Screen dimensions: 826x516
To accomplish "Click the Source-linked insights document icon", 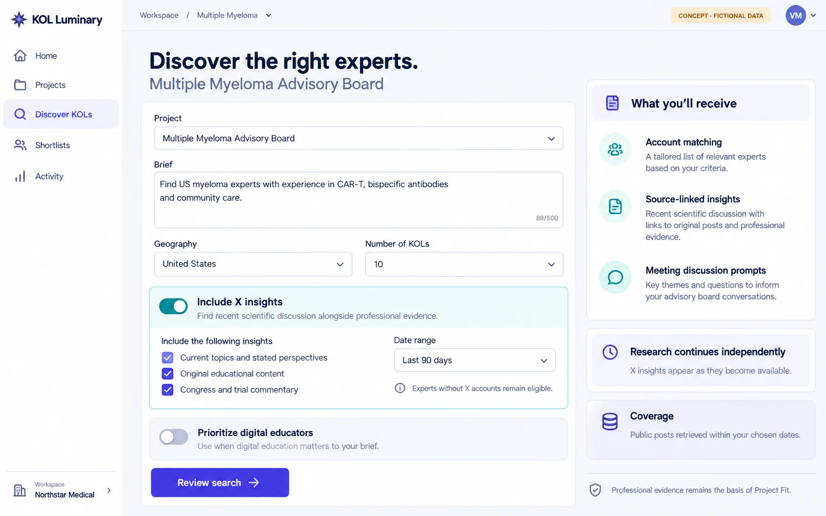I will tap(615, 207).
